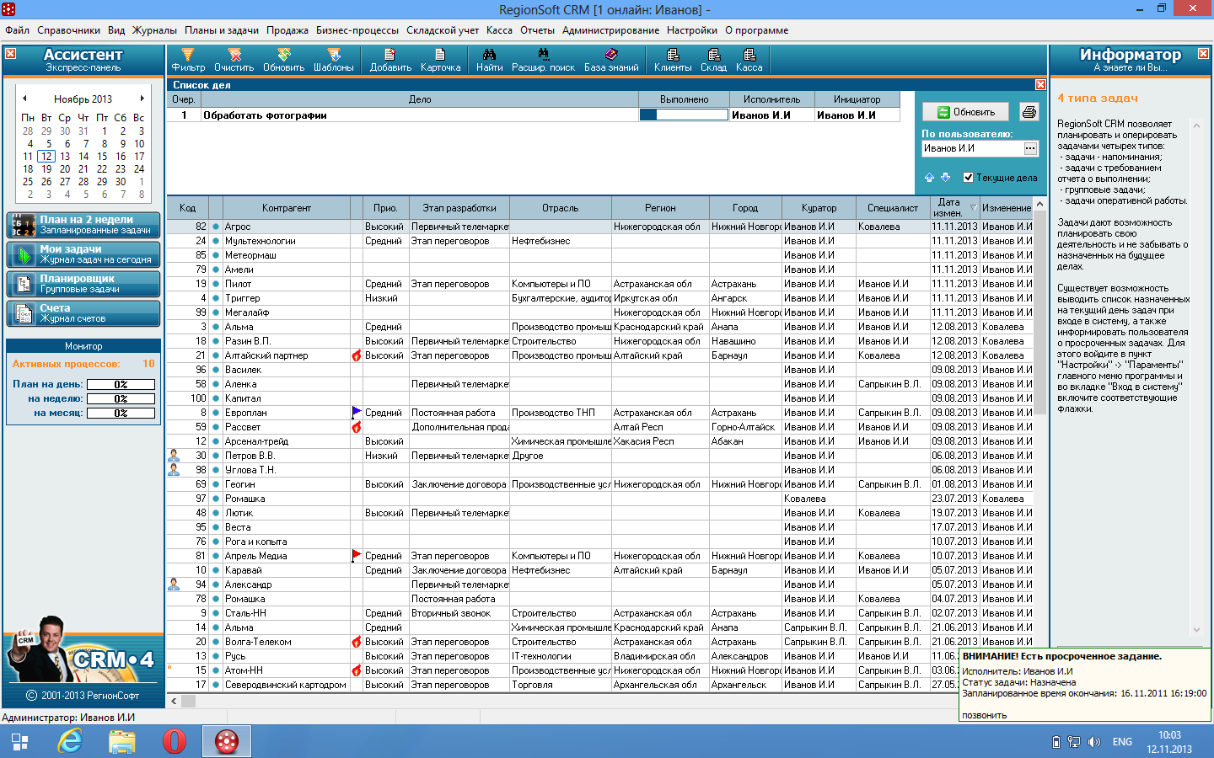Open user picker next to Иванов И.И field
The image size is (1214, 758).
click(1030, 148)
